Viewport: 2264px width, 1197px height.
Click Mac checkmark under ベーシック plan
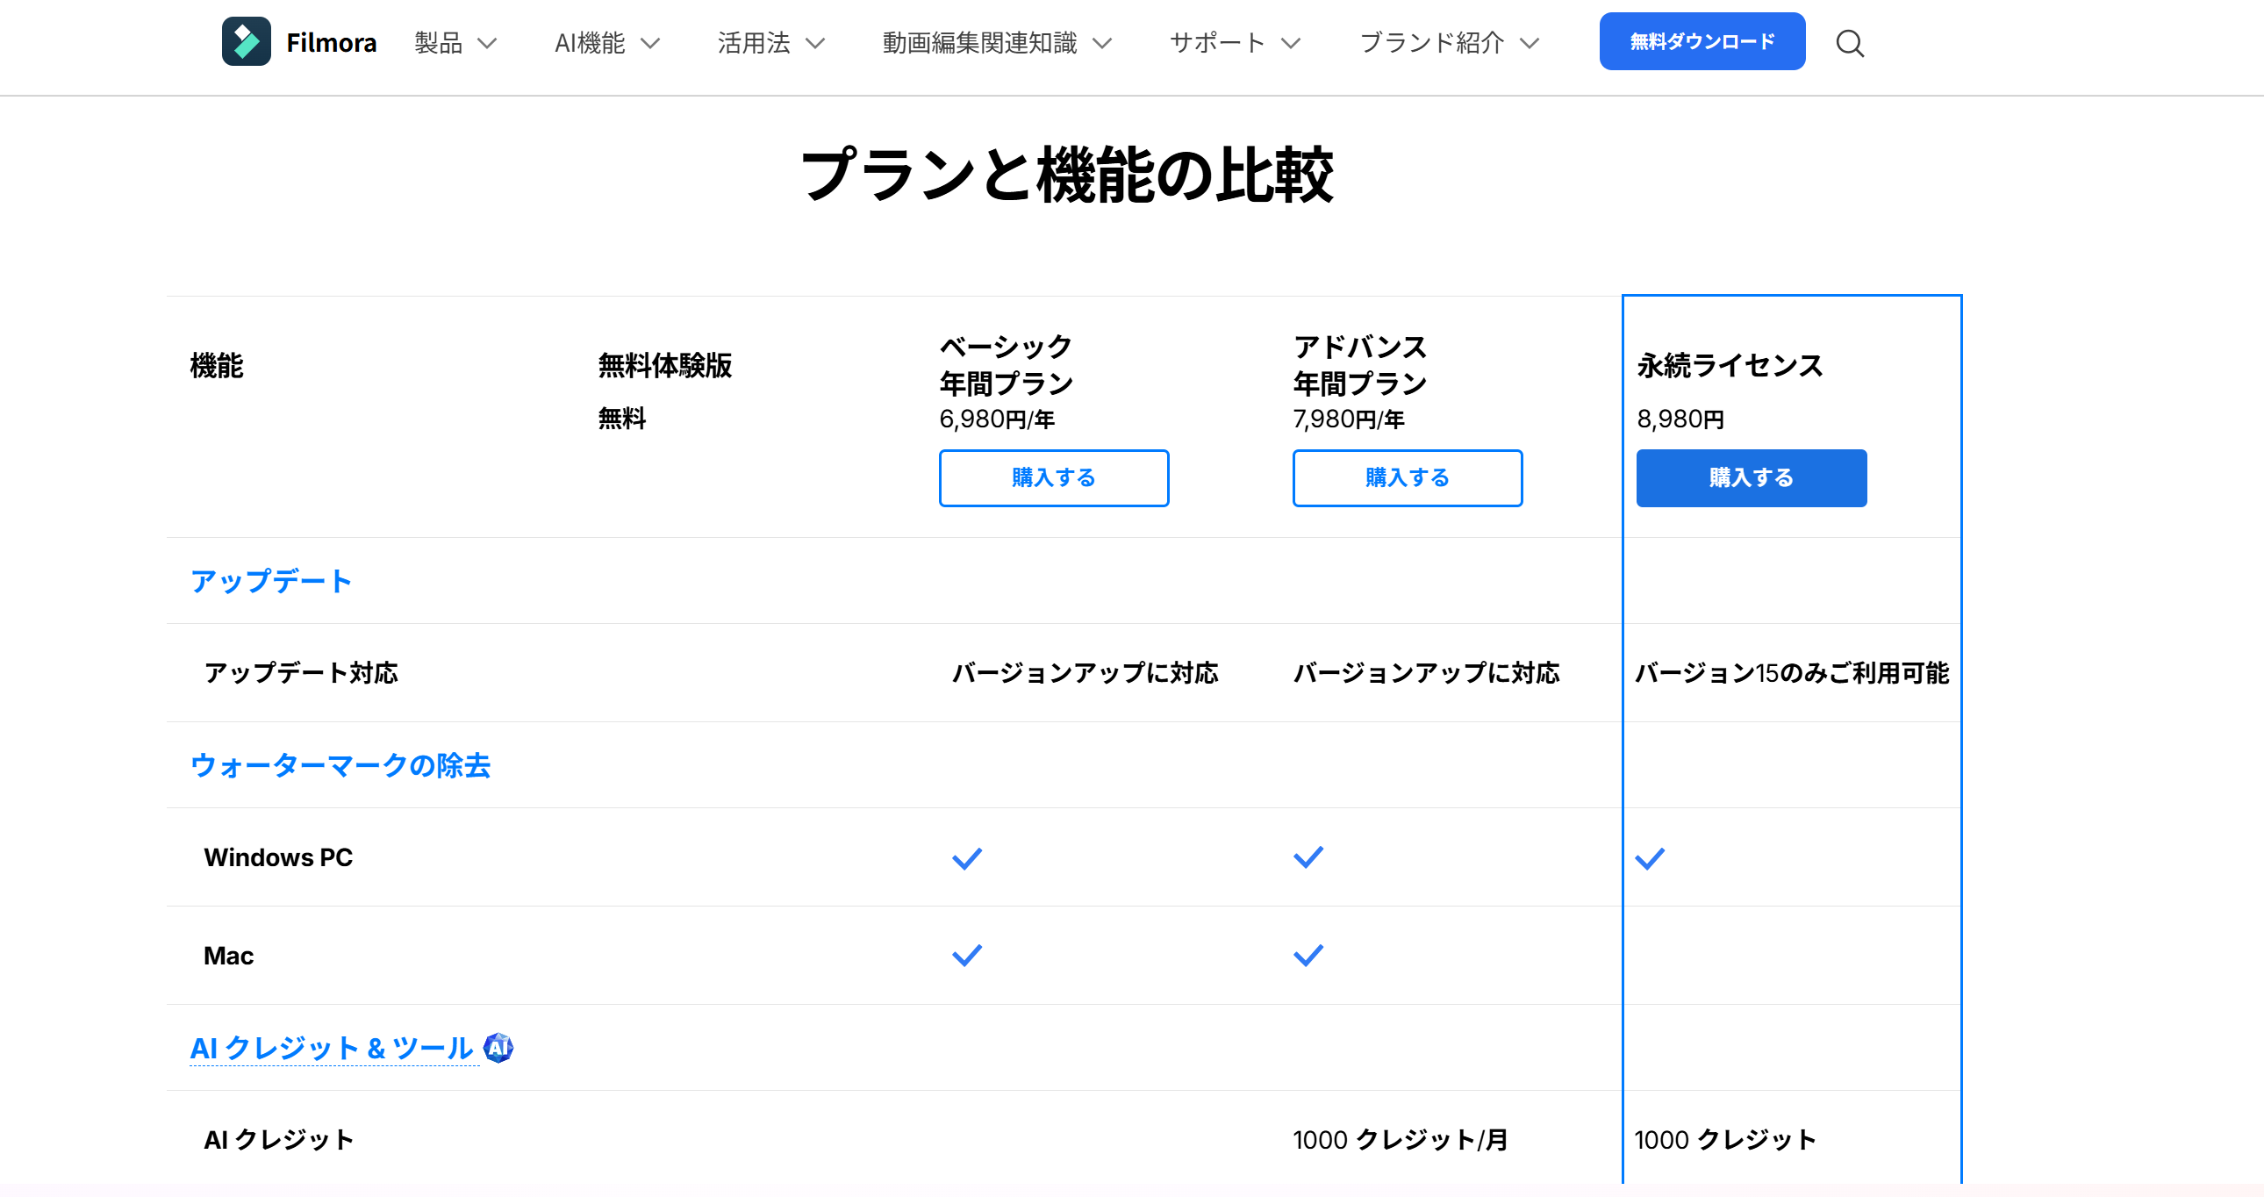967,956
